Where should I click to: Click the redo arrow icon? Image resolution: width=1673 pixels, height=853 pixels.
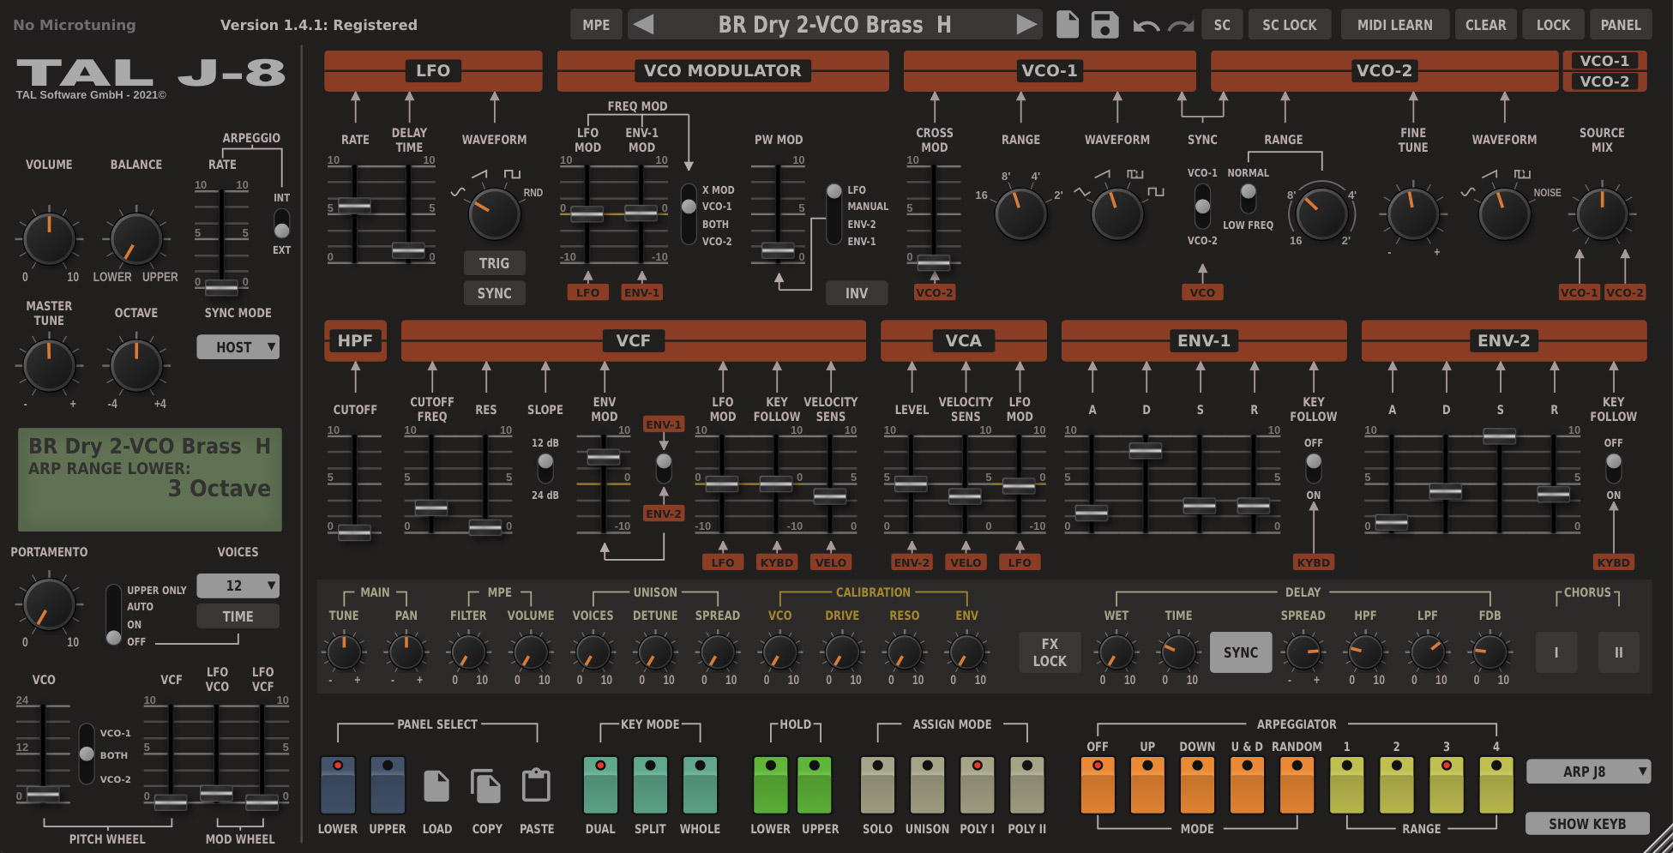[1181, 26]
